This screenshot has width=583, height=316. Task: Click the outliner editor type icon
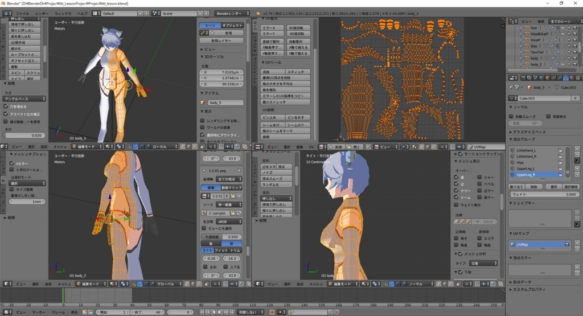(x=513, y=22)
